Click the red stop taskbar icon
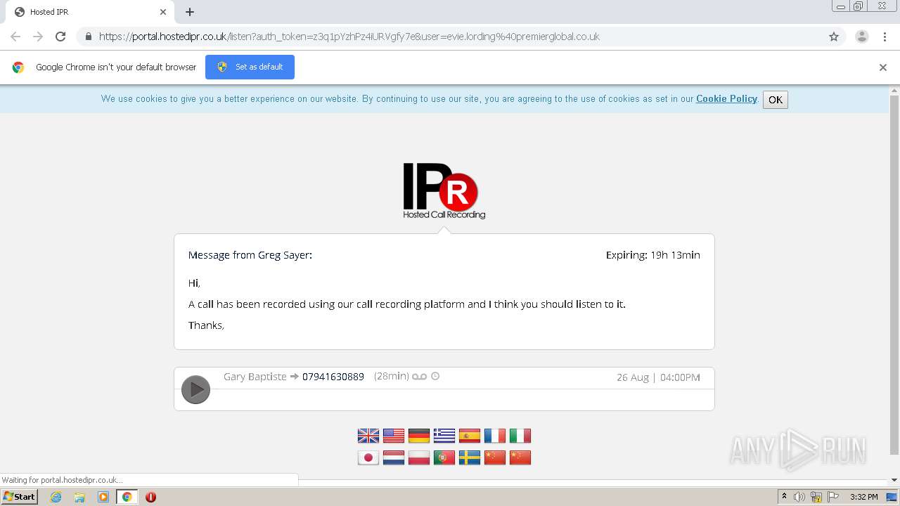 pos(150,497)
